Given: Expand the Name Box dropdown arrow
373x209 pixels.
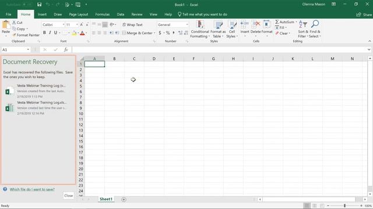Looking at the screenshot, I should point(28,49).
